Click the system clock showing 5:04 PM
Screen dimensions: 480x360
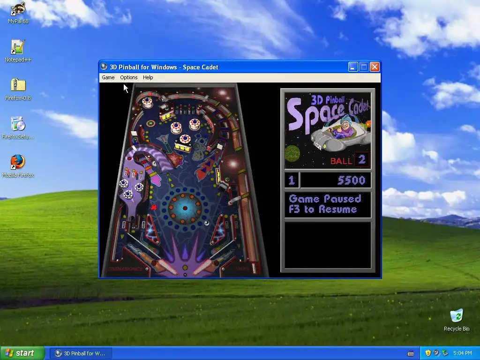(x=462, y=353)
